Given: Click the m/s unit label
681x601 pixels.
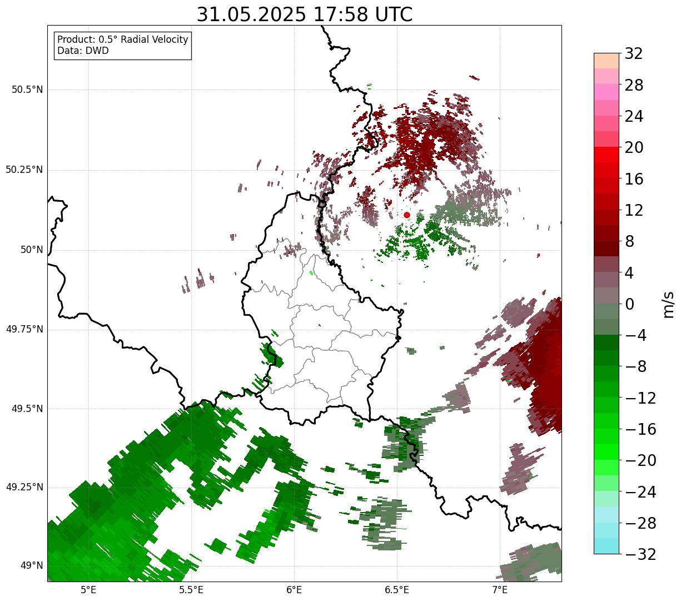Looking at the screenshot, I should [x=669, y=304].
